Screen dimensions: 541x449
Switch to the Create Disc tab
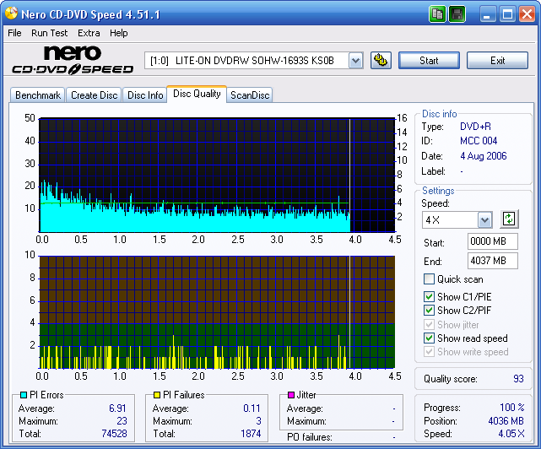[94, 95]
